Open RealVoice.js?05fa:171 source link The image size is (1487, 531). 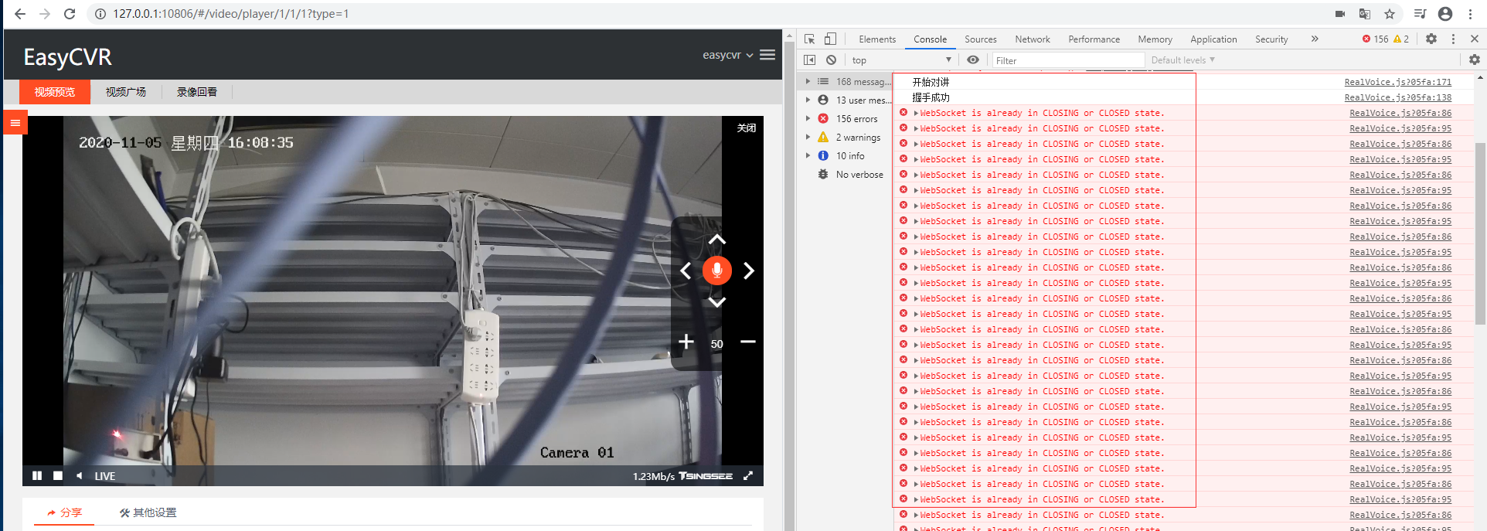[x=1397, y=82]
